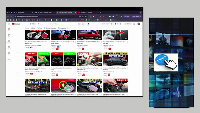This screenshot has width=200, height=113.
Task: Open the You section in the sidebar
Action: point(9,53)
